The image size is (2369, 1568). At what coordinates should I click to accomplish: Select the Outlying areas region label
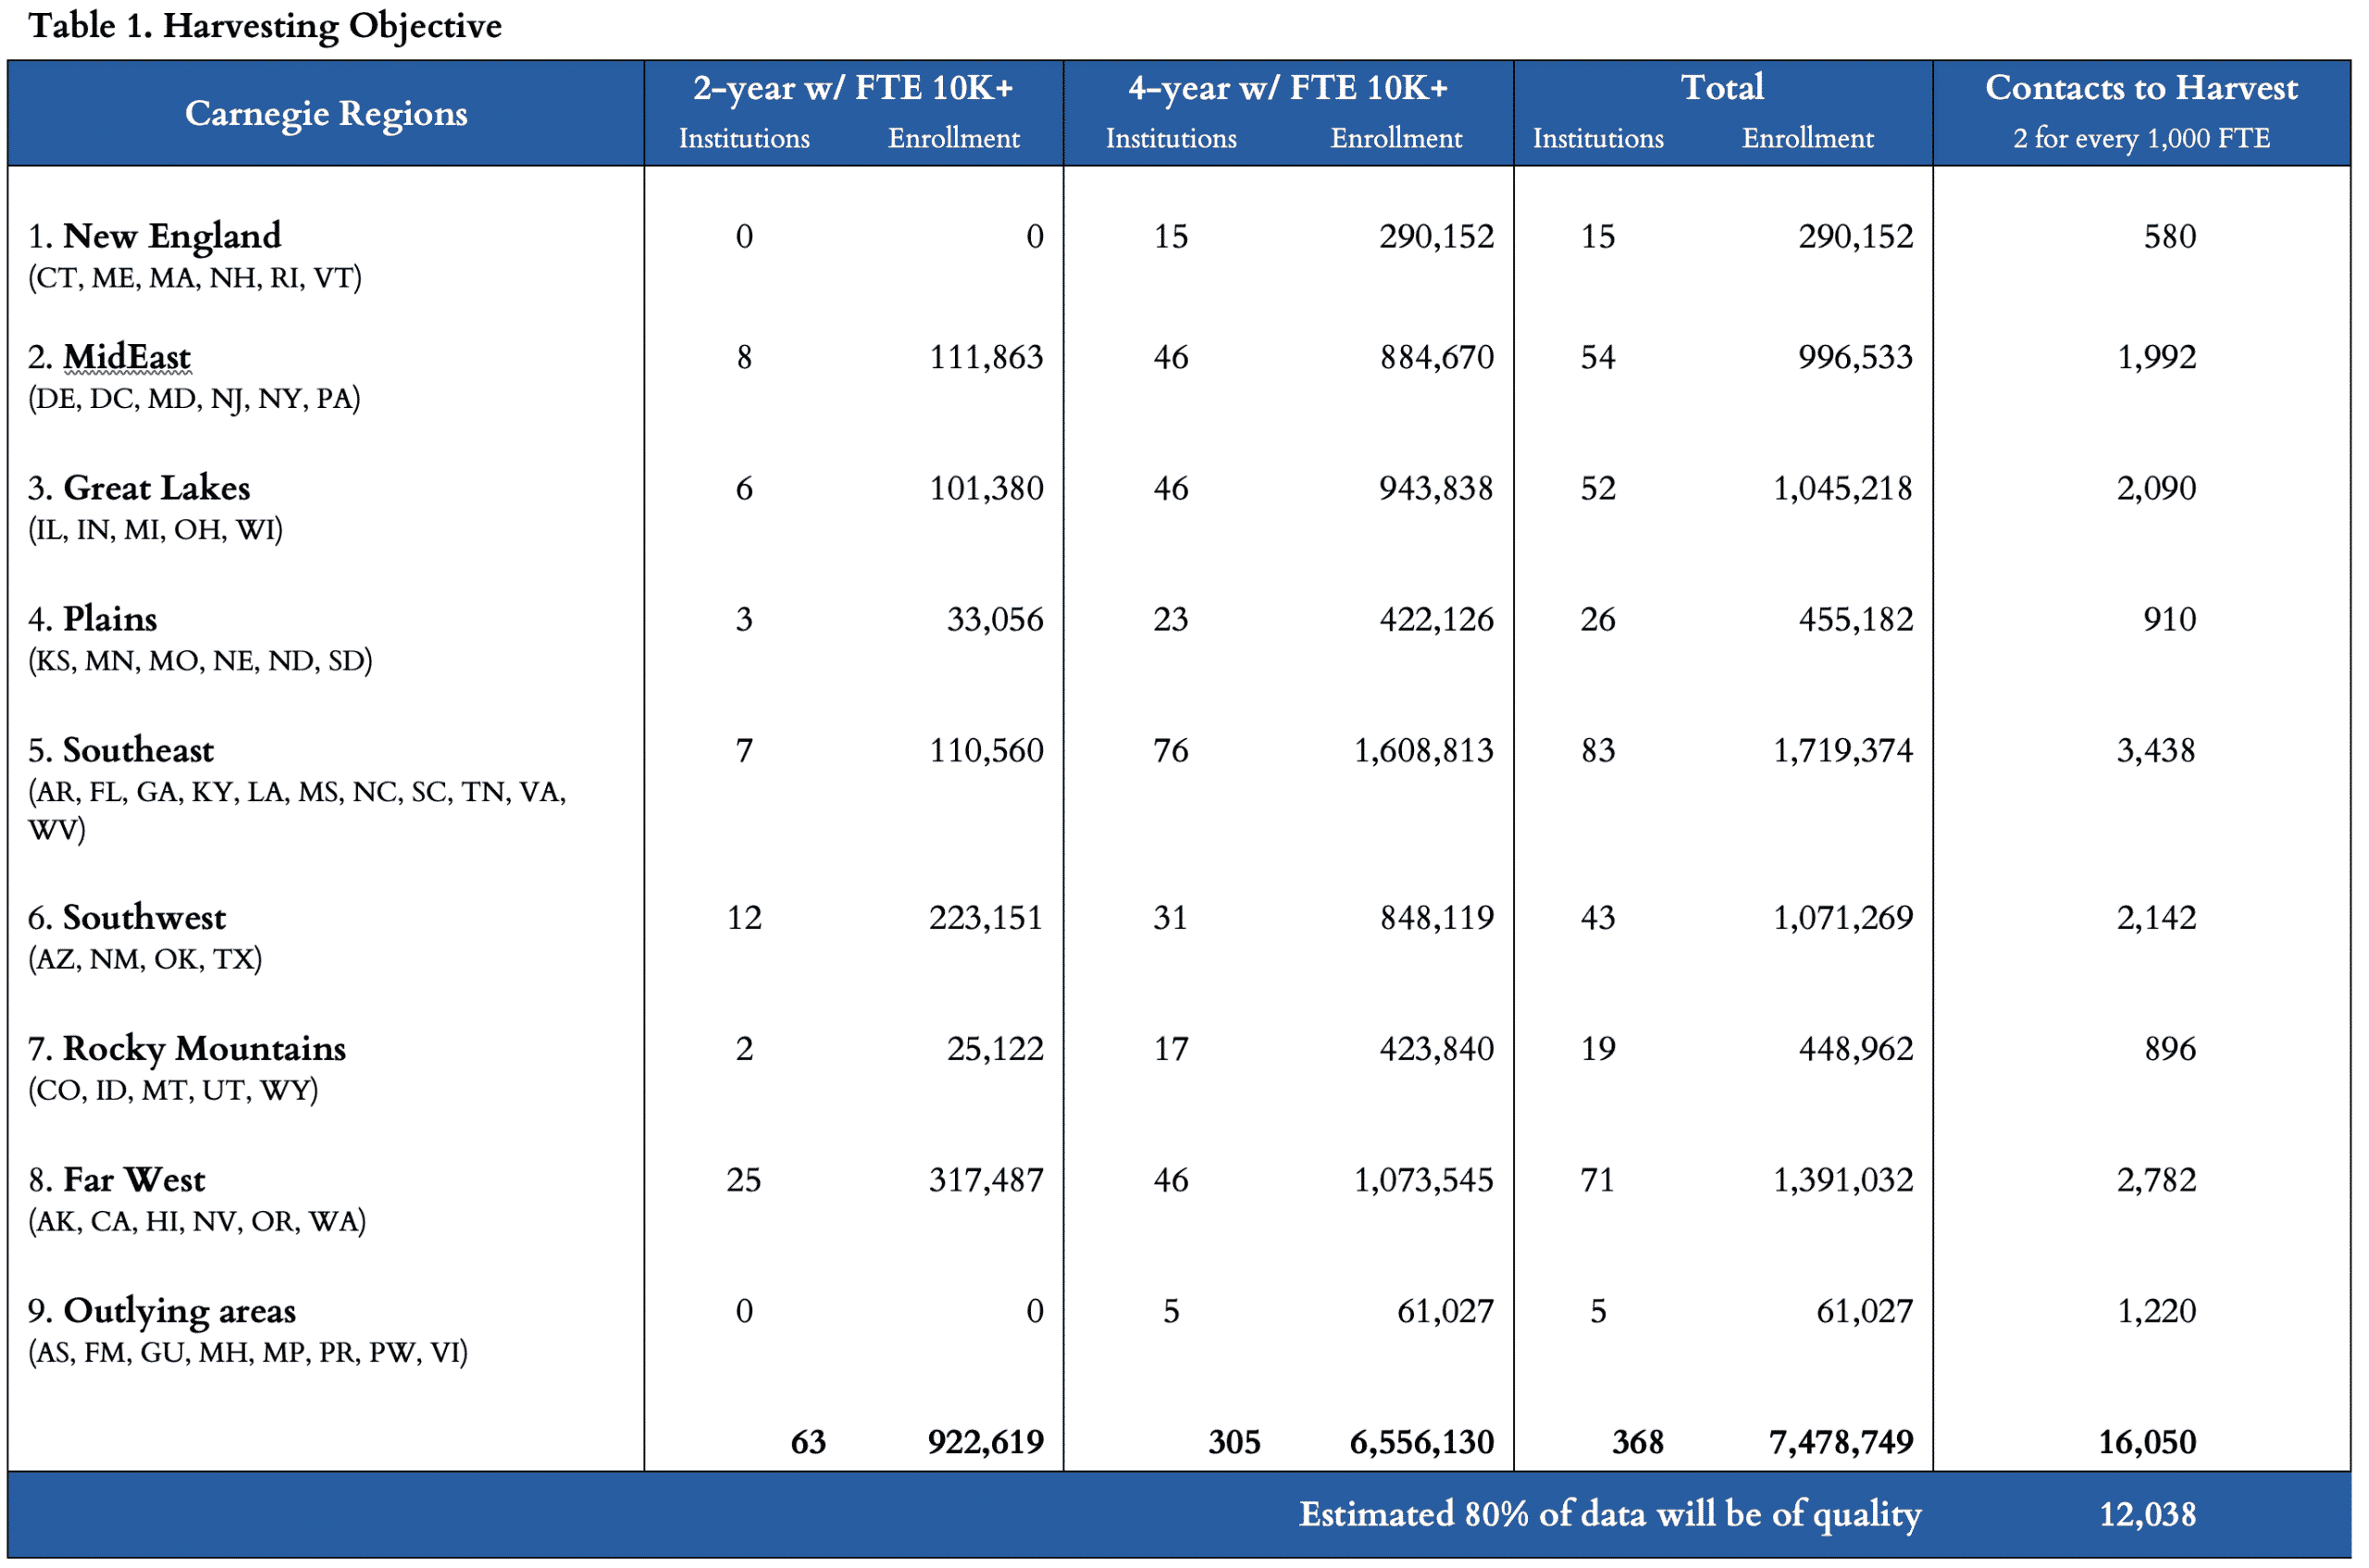pos(180,1310)
